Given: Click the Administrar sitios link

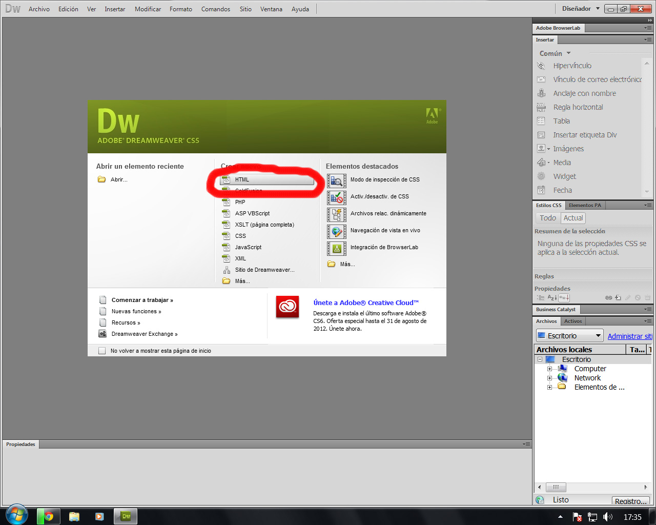Looking at the screenshot, I should [x=630, y=335].
